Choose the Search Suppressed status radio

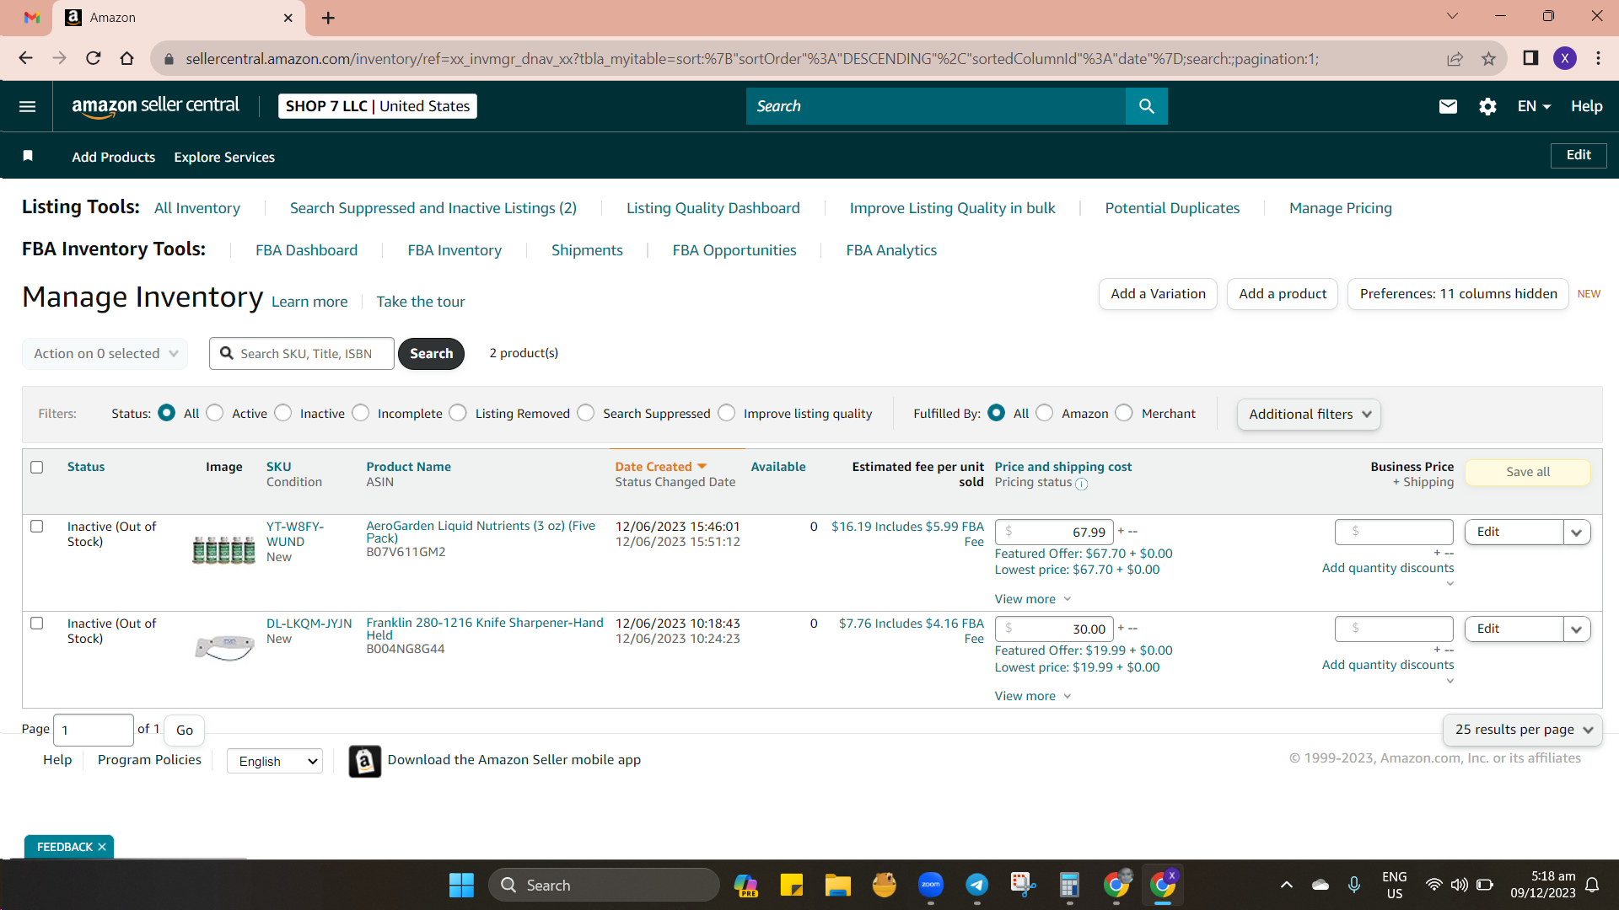point(586,413)
